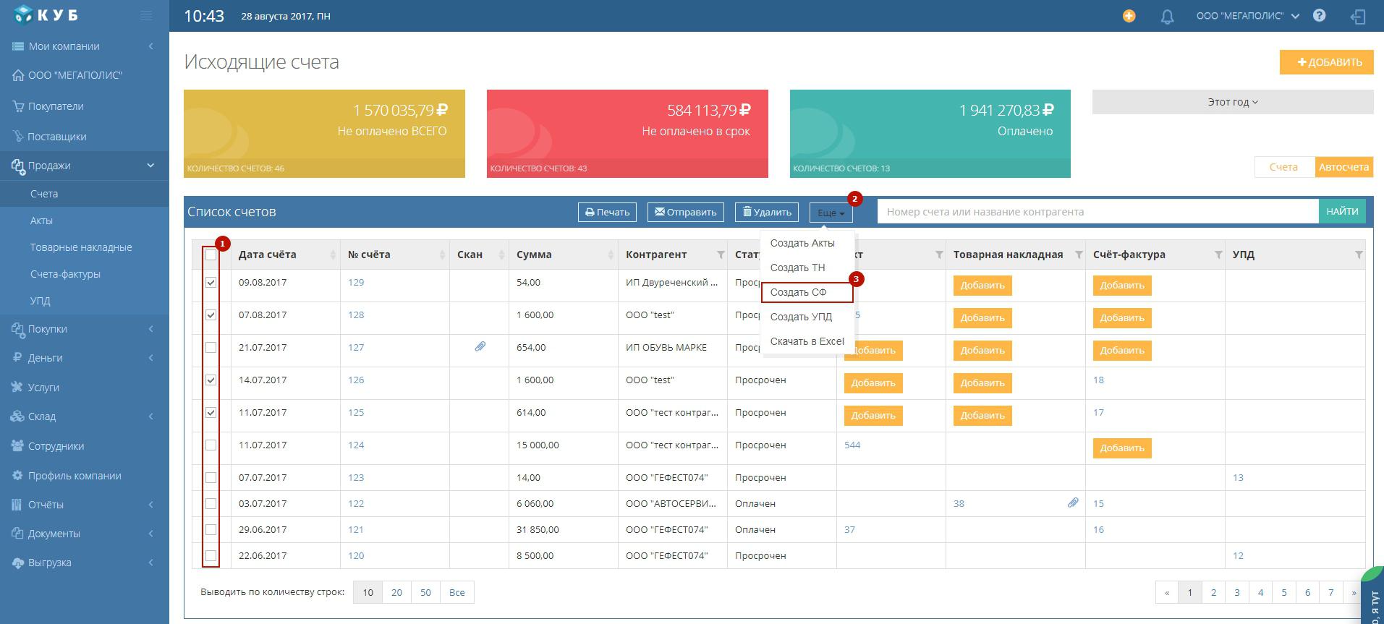Uncheck checkbox for invoice 125
The height and width of the screenshot is (624, 1384).
click(x=211, y=412)
